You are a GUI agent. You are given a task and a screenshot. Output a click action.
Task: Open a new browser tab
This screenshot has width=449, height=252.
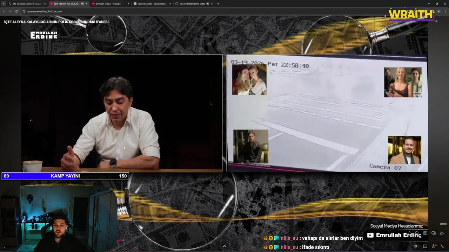click(218, 3)
